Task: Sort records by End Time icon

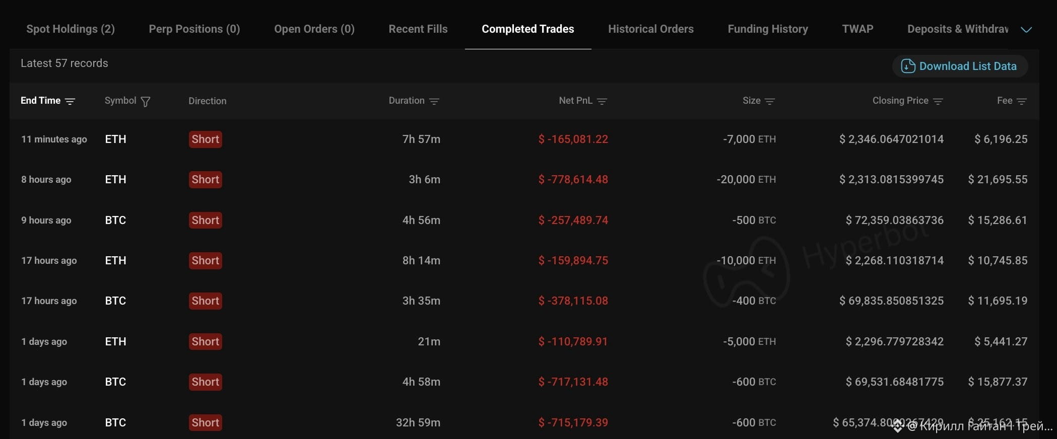Action: 70,101
